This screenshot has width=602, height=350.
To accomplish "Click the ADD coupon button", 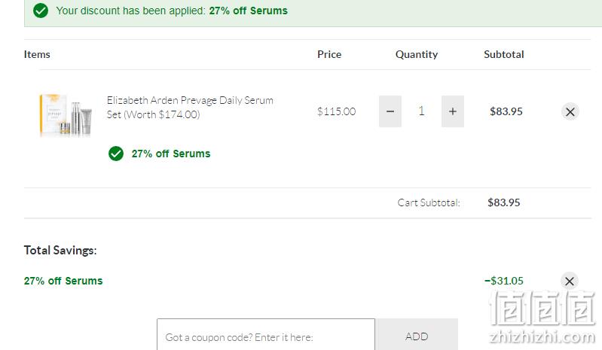I will point(417,334).
